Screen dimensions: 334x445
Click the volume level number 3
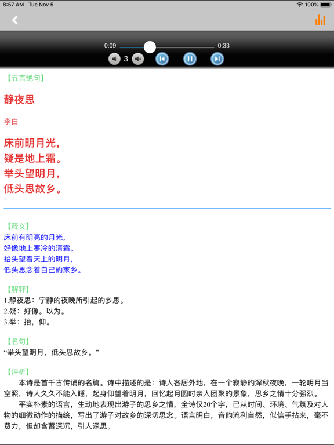click(126, 59)
